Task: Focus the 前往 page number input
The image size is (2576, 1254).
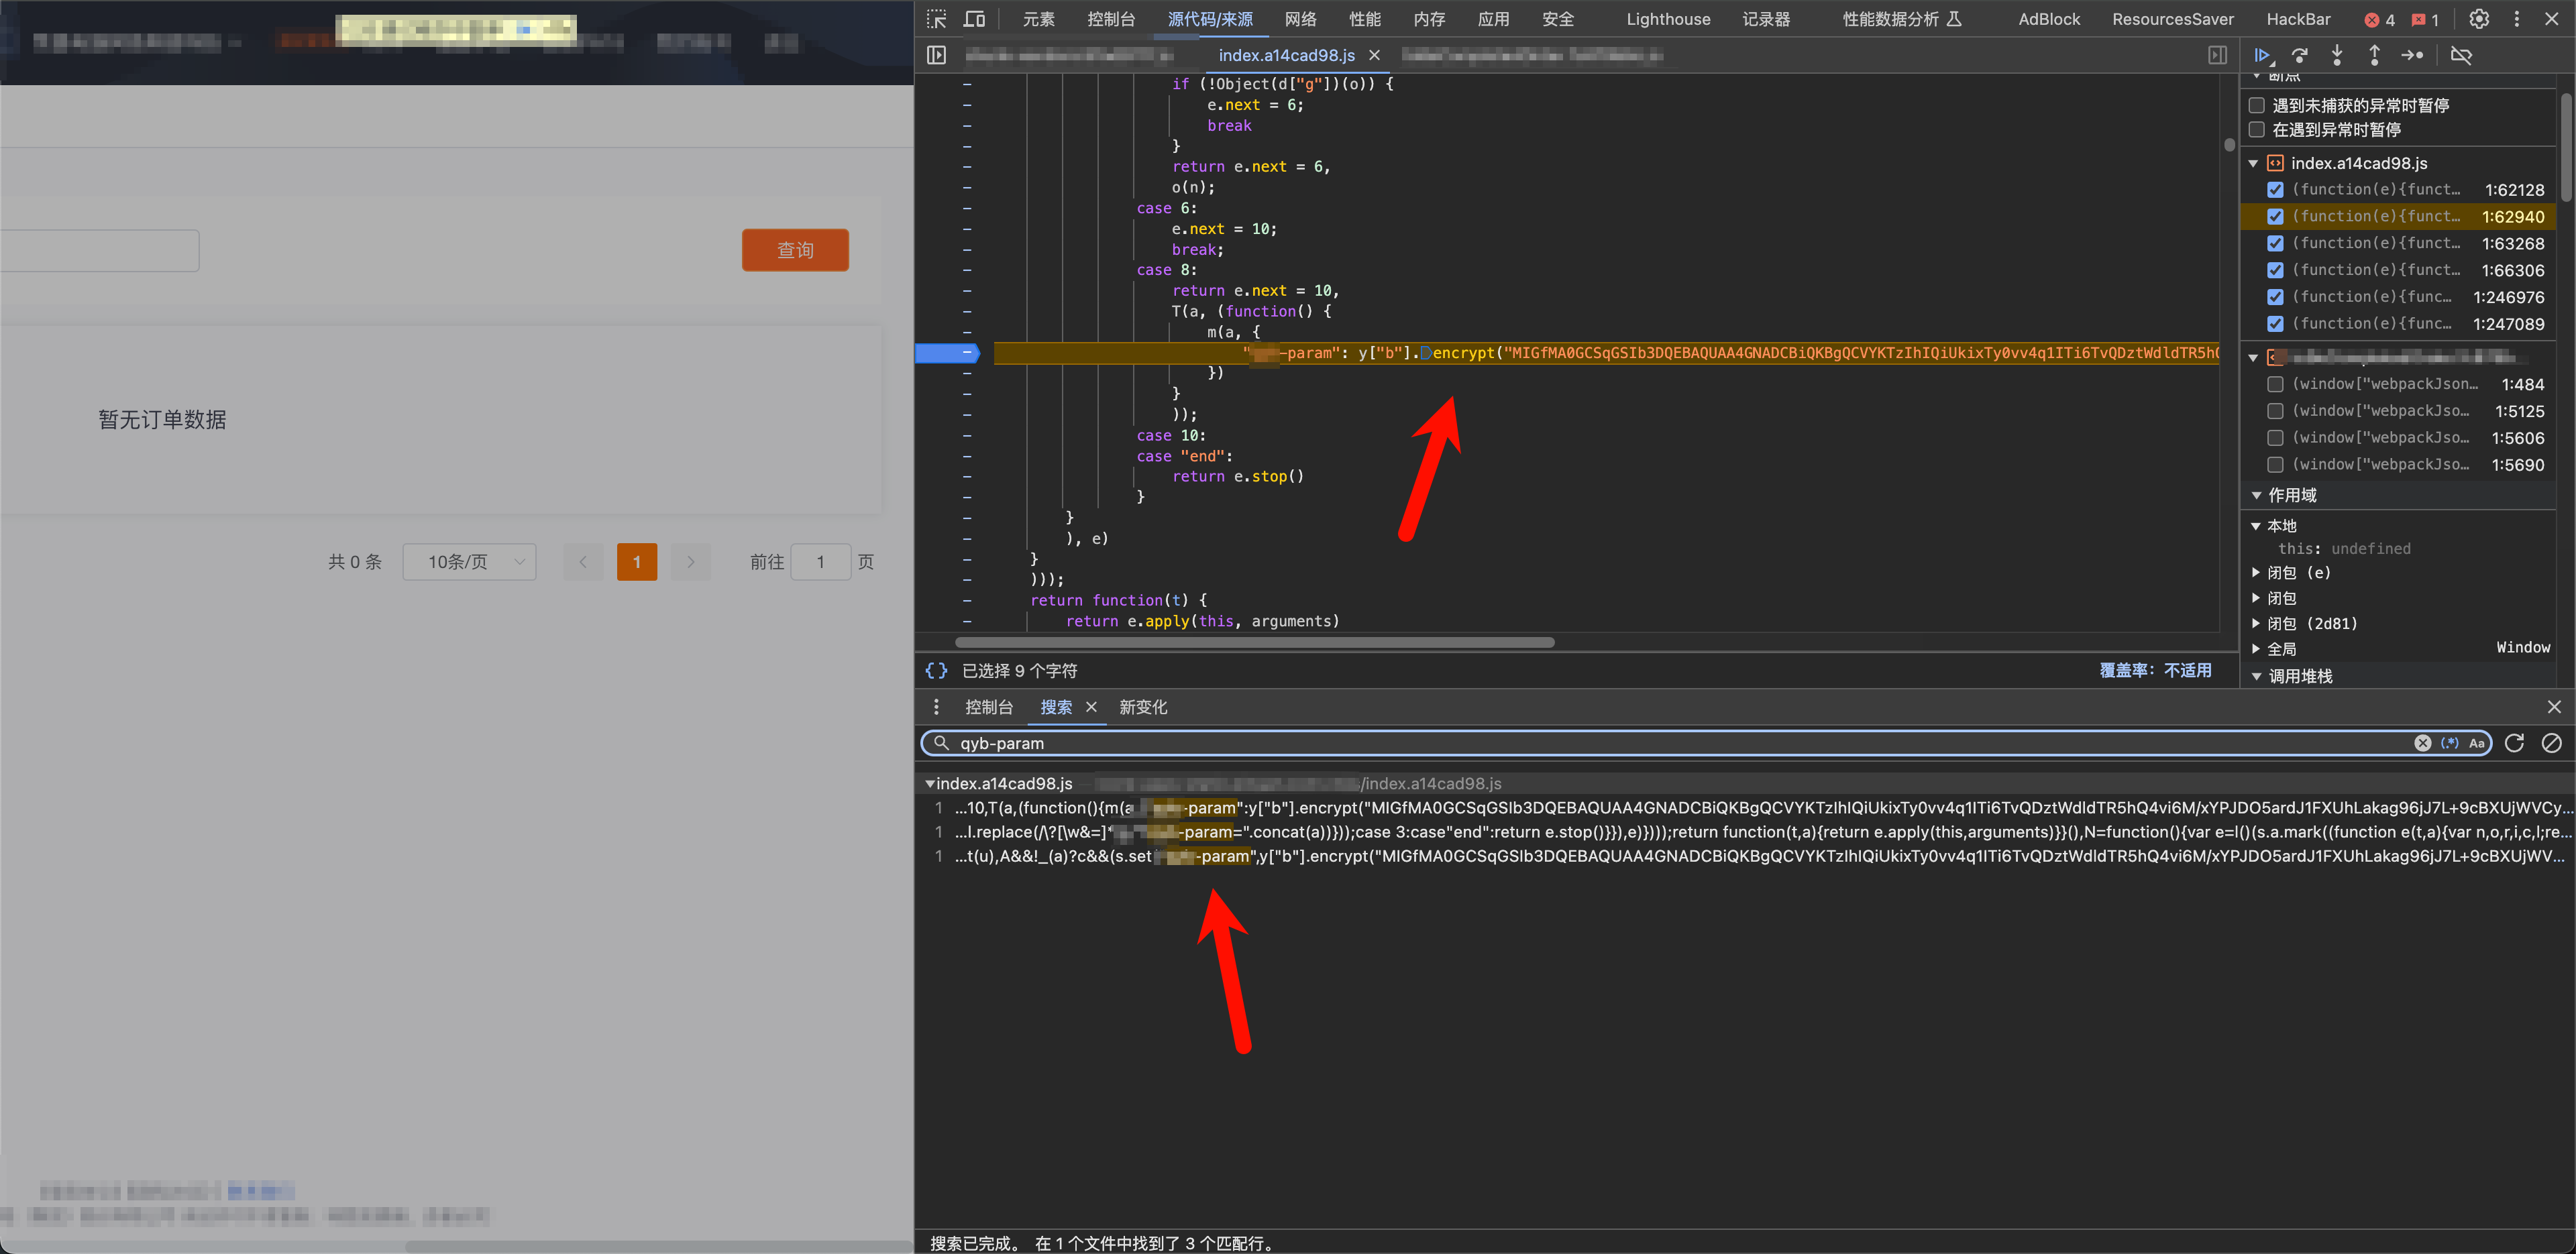Action: (x=821, y=562)
